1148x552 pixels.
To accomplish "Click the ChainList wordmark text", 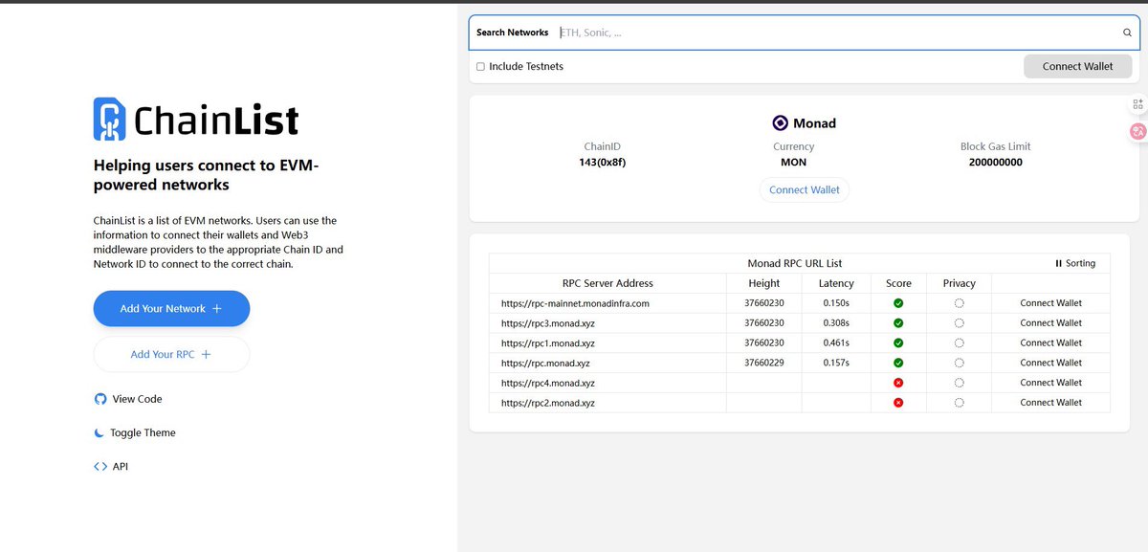I will pyautogui.click(x=216, y=121).
